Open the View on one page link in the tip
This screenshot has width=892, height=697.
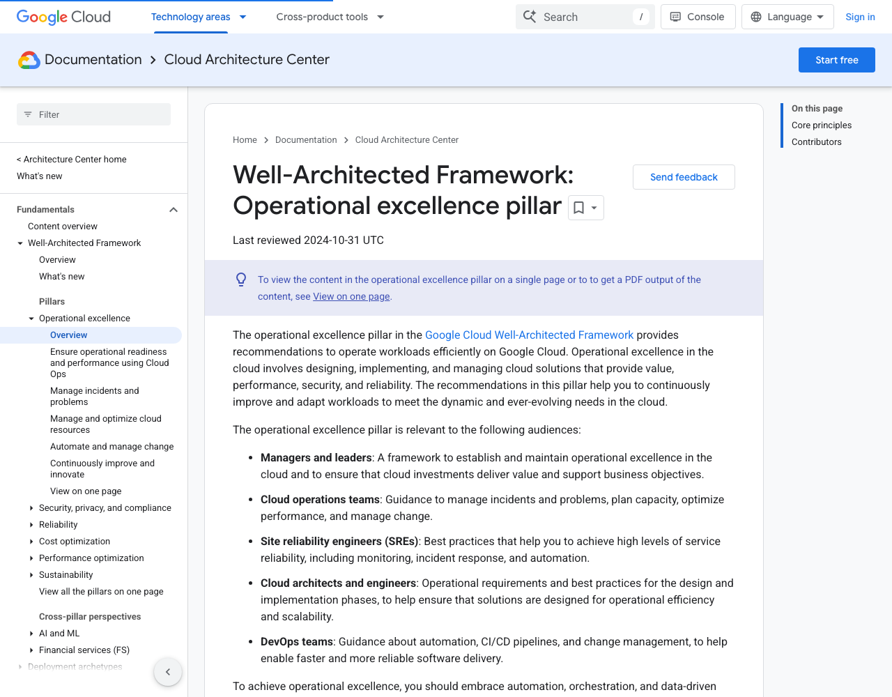click(351, 296)
